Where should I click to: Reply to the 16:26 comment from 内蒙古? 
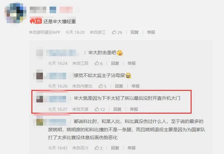point(119,86)
